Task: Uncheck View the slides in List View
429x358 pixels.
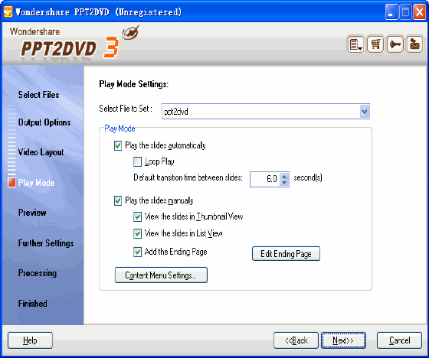Action: pos(137,233)
